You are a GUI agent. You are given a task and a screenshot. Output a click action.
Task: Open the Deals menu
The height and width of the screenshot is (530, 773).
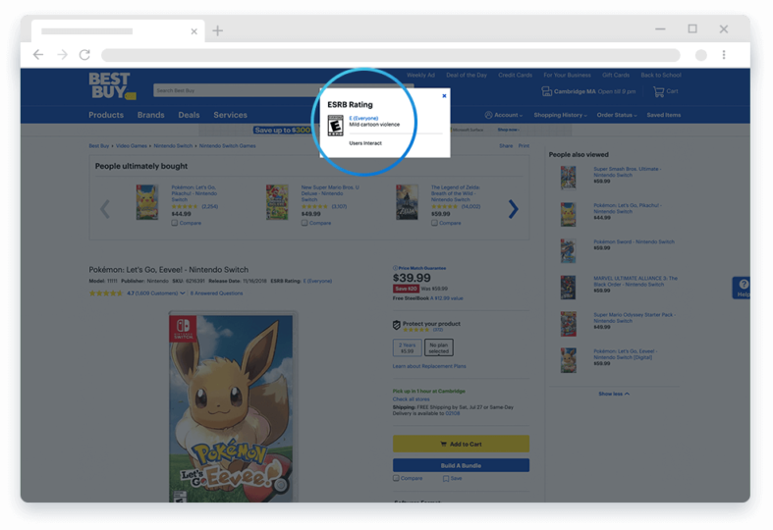189,115
